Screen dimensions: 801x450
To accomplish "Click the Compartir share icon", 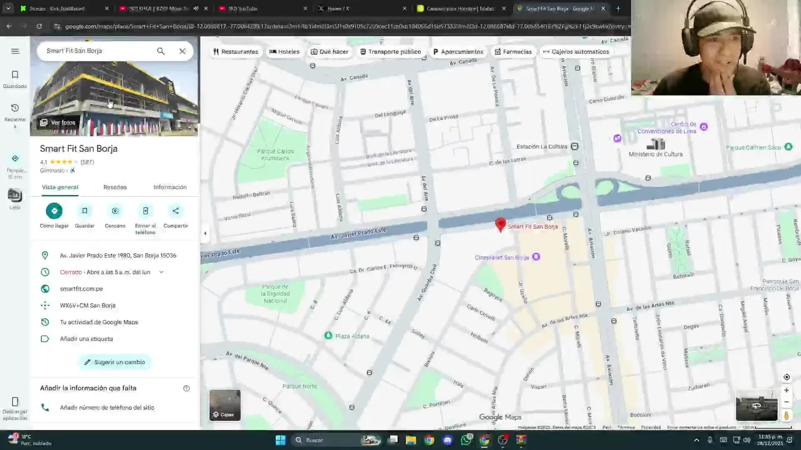I will [x=176, y=211].
